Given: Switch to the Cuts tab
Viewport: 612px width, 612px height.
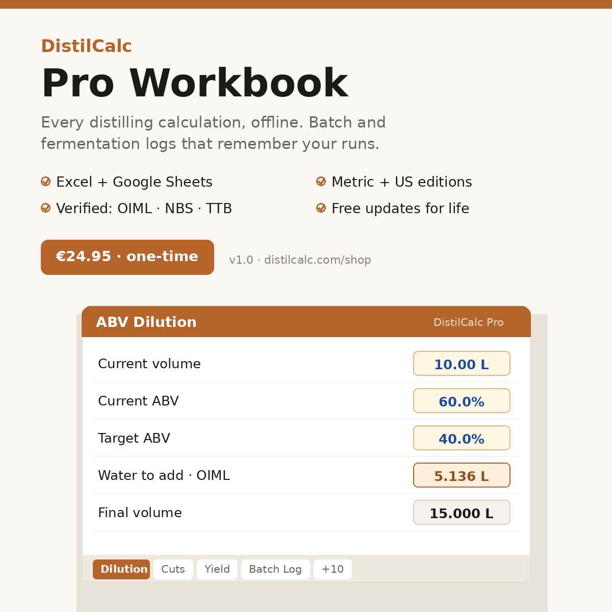Looking at the screenshot, I should (173, 569).
